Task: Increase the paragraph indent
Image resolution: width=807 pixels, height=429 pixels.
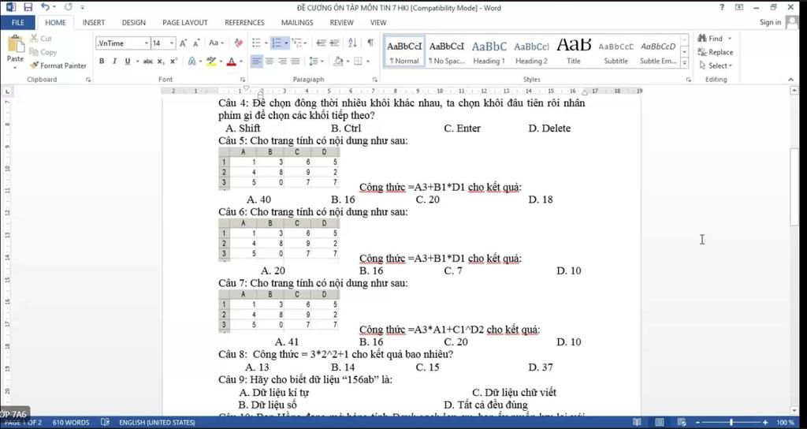Action: [x=334, y=43]
